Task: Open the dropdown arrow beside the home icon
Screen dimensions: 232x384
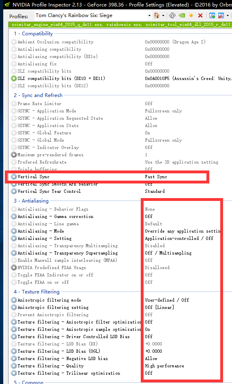Action: point(163,16)
